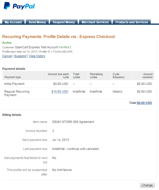Suspend the recurring payment profile
159x190 pixels.
point(20,56)
